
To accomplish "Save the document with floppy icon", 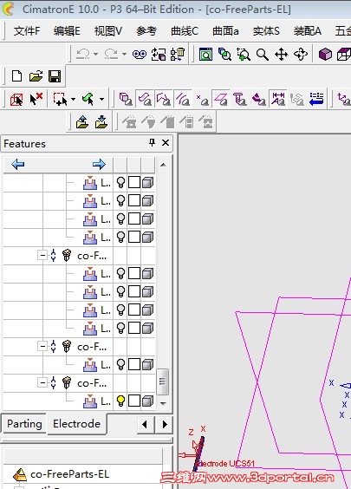I will (x=55, y=76).
